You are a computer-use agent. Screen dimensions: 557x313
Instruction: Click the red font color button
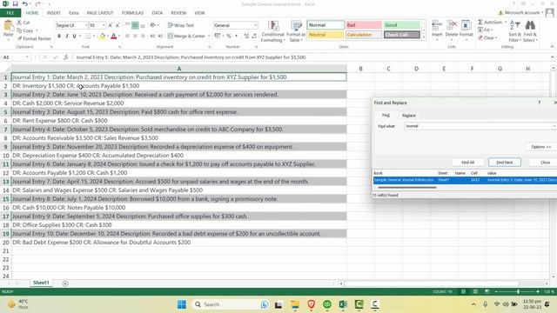[x=114, y=36]
